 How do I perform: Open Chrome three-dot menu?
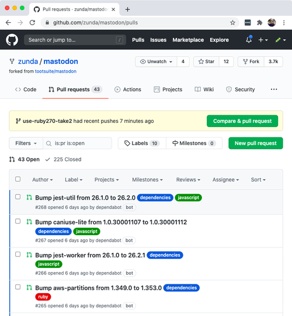284,23
